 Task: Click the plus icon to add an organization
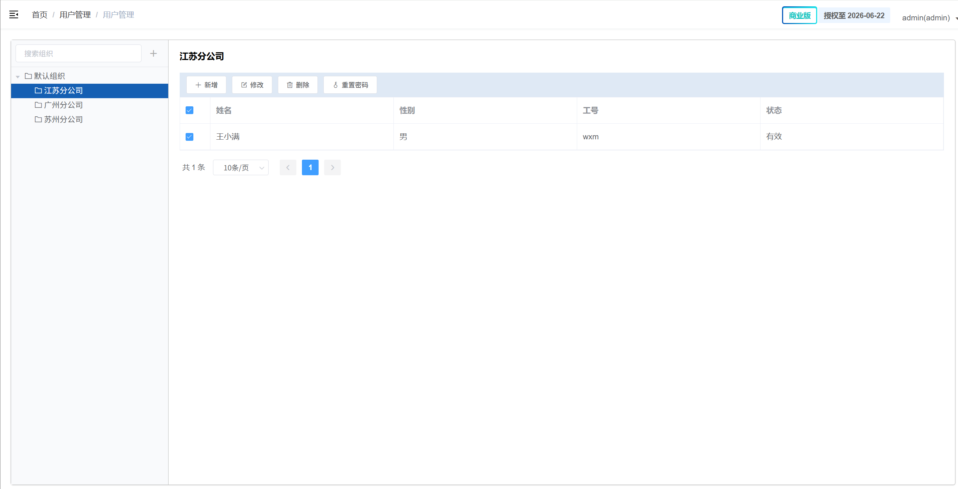(153, 54)
